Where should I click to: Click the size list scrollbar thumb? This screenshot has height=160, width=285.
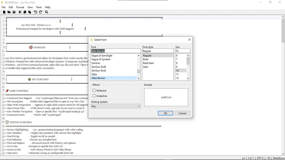point(188,61)
